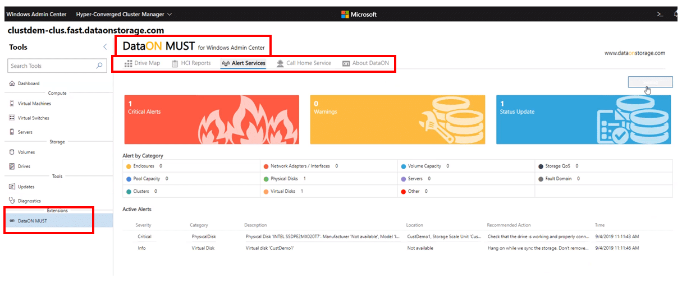Select the Critical PhysicalDisk alert row

(x=397, y=236)
